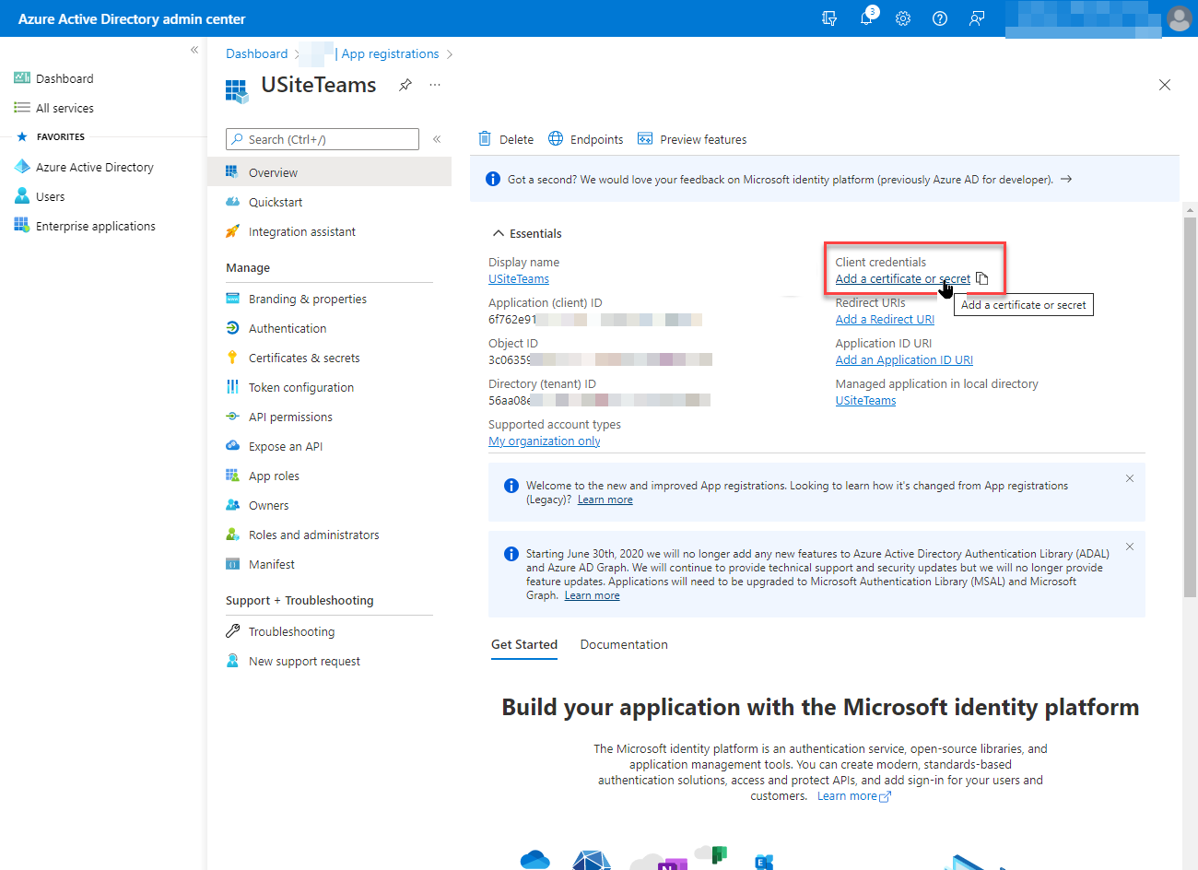The image size is (1198, 870).
Task: Open the more options ellipsis by USiteTeams
Action: pyautogui.click(x=435, y=85)
